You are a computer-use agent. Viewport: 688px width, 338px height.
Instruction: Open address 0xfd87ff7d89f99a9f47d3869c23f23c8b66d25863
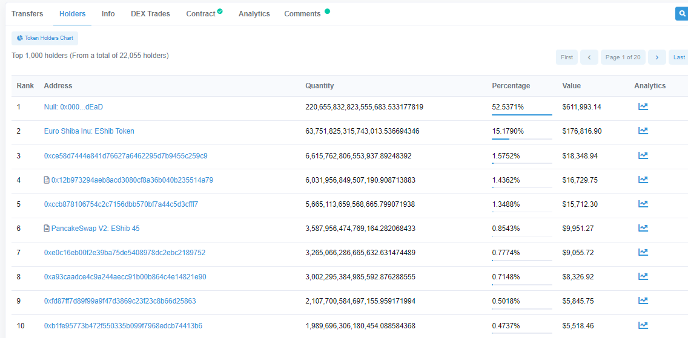coord(121,301)
